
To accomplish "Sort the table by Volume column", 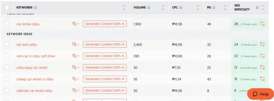I will point(163,8).
